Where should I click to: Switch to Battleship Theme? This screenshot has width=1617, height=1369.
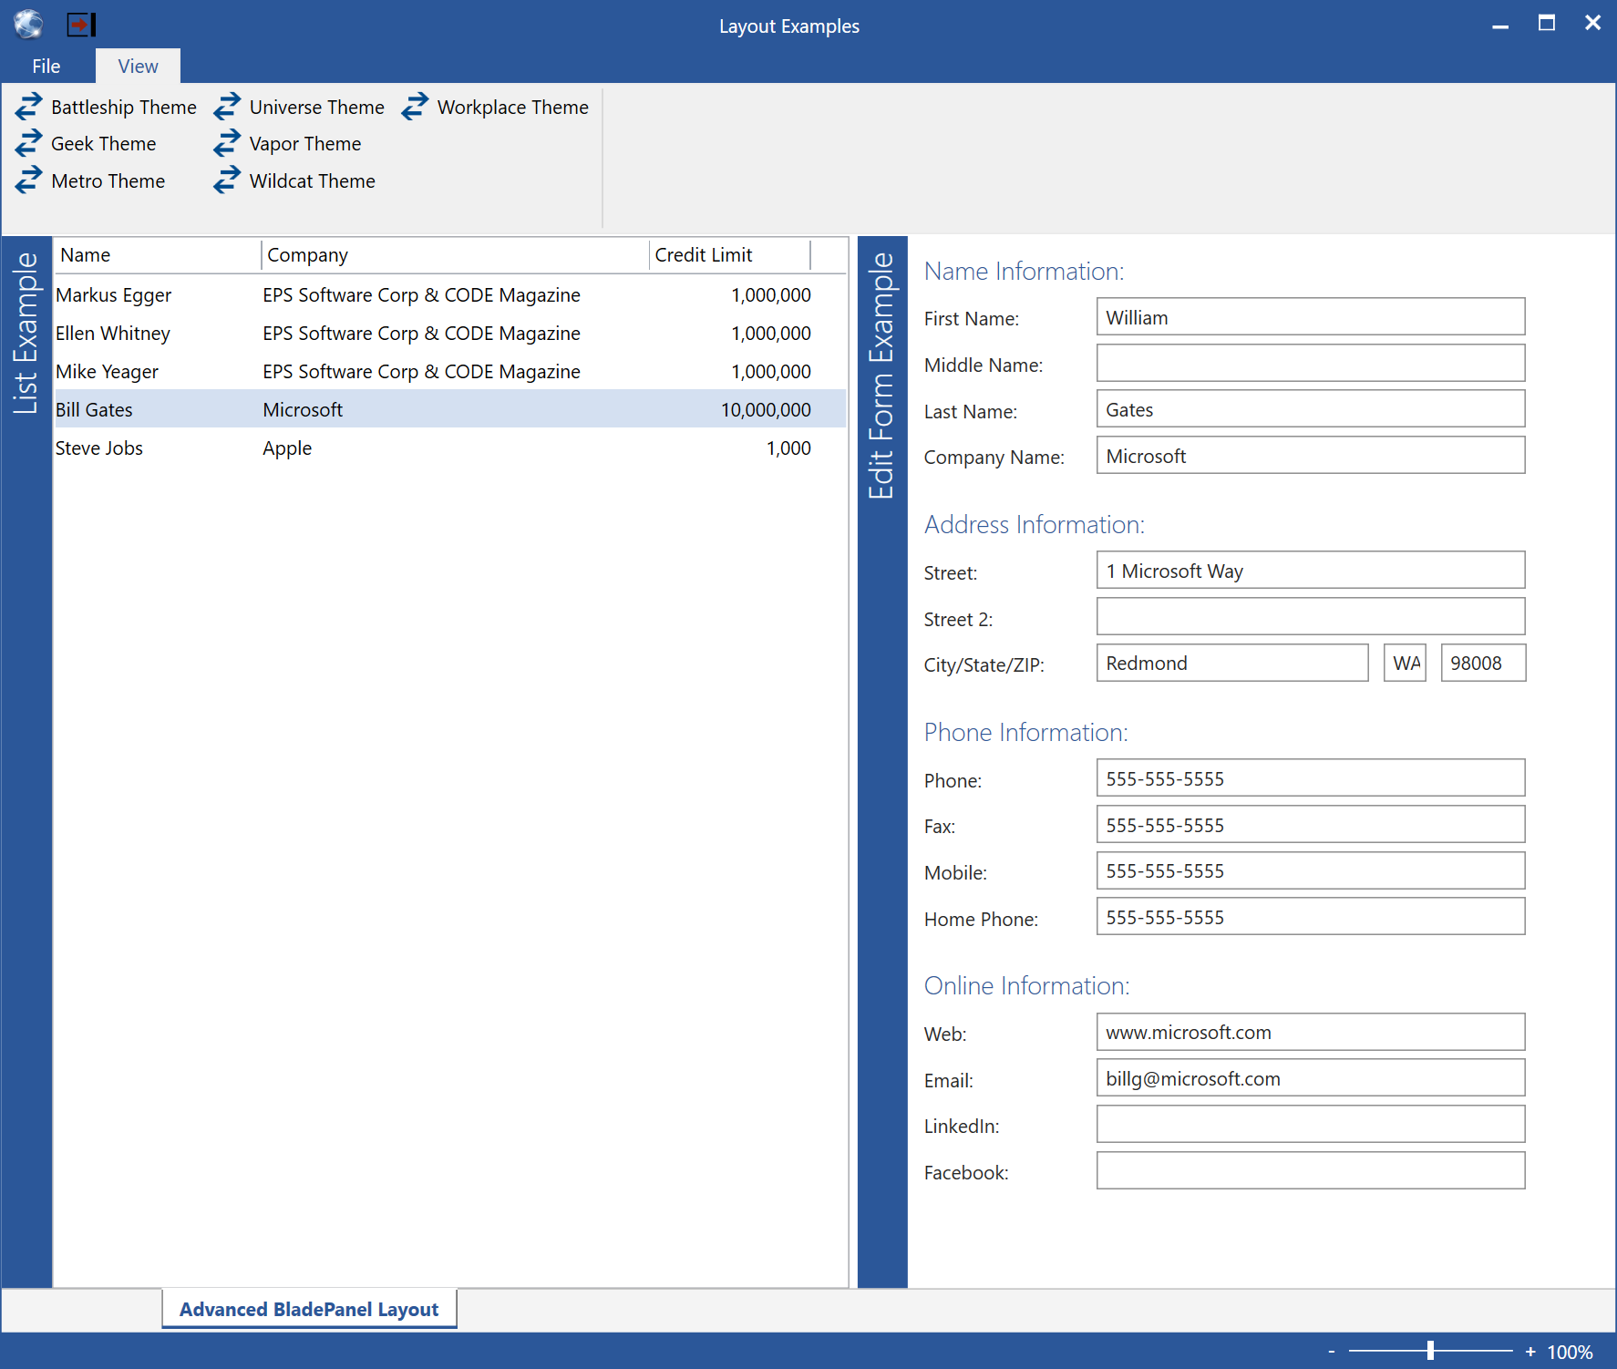106,107
